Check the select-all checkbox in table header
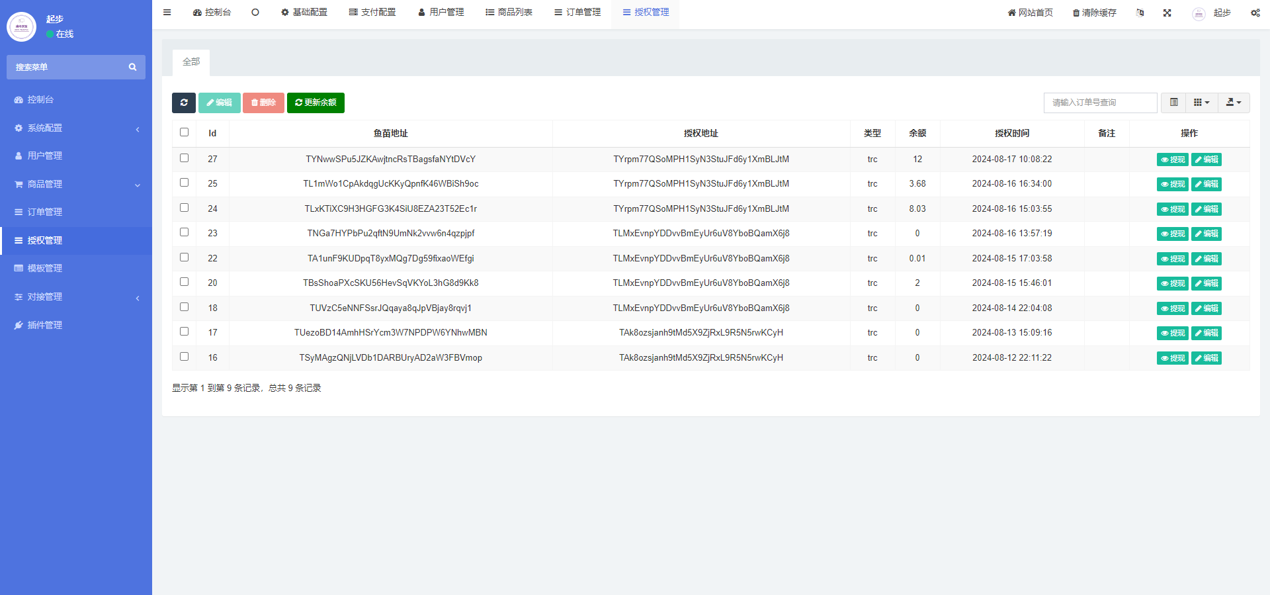Screen dimensions: 1270x595 tap(185, 132)
